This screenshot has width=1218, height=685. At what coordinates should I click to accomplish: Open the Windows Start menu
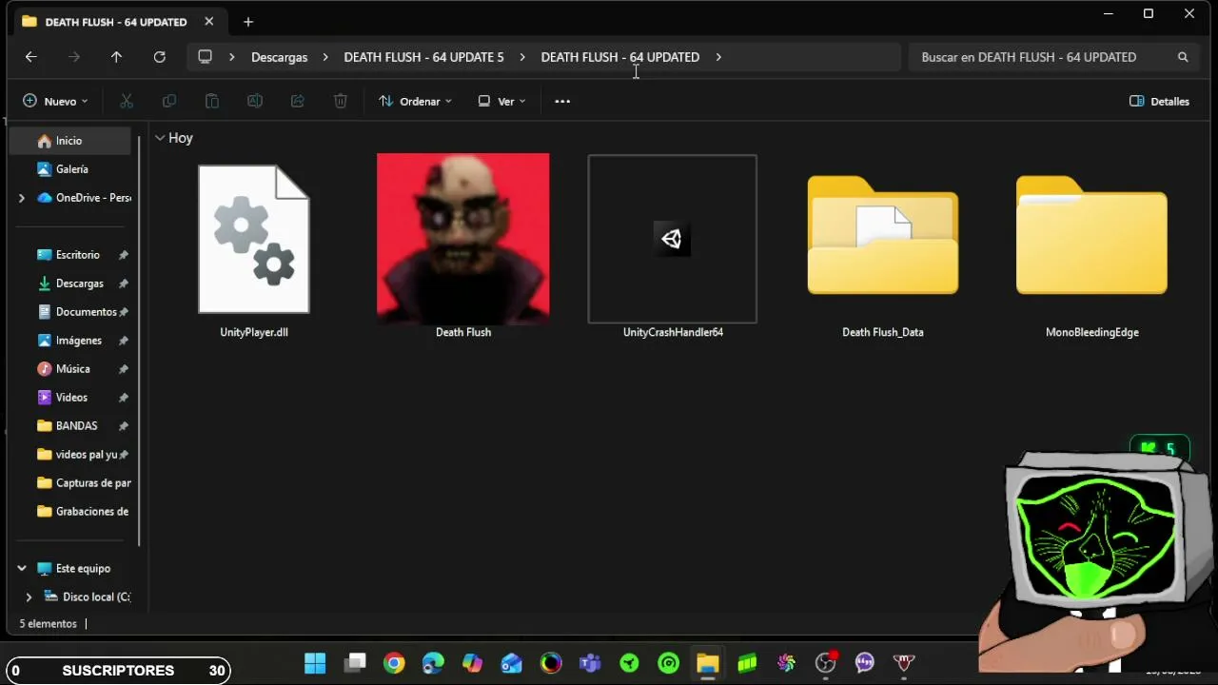[x=315, y=663]
